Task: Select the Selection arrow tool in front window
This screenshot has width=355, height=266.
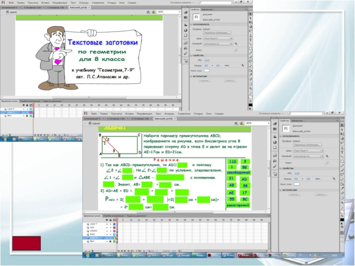Action: click(342, 125)
